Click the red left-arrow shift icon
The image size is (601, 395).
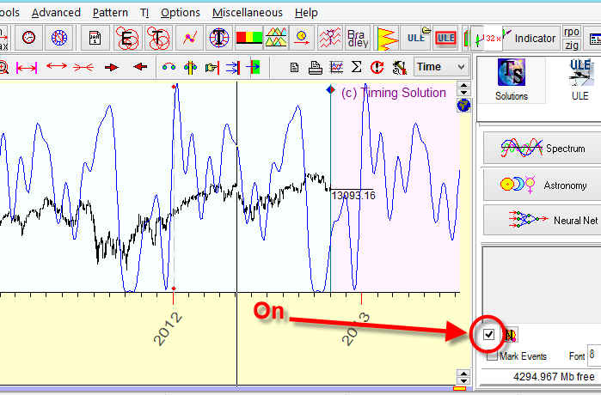[140, 67]
